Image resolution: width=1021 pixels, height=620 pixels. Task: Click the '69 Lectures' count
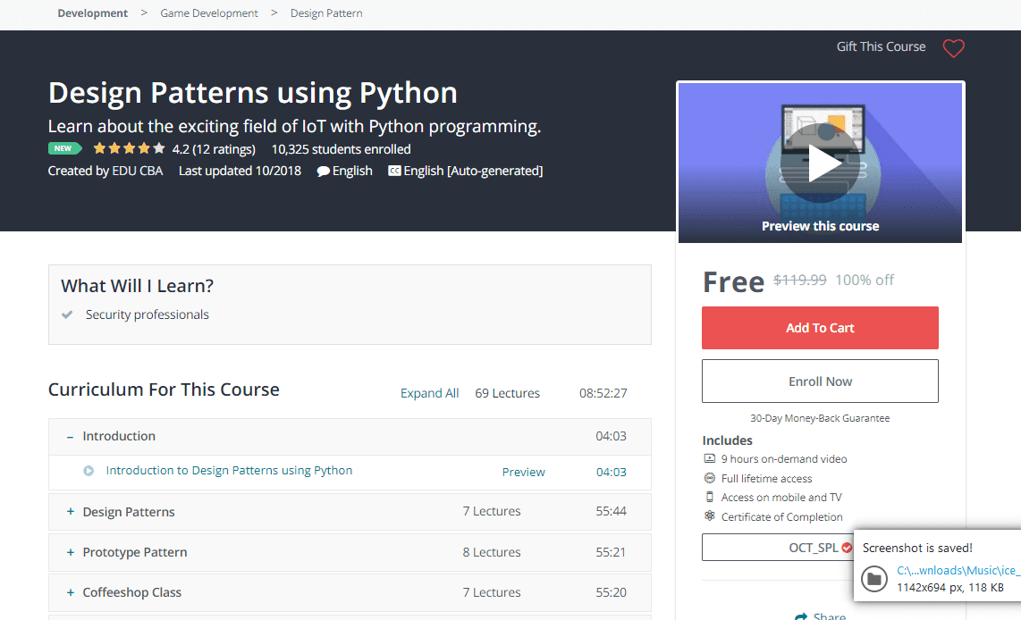coord(507,393)
